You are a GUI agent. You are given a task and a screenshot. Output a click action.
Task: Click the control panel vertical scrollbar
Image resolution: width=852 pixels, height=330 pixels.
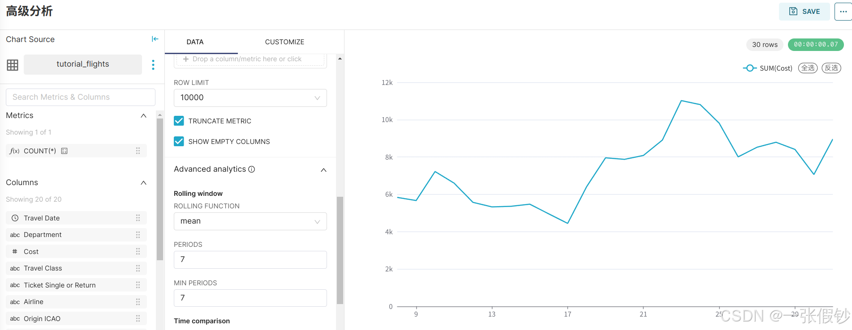click(340, 250)
